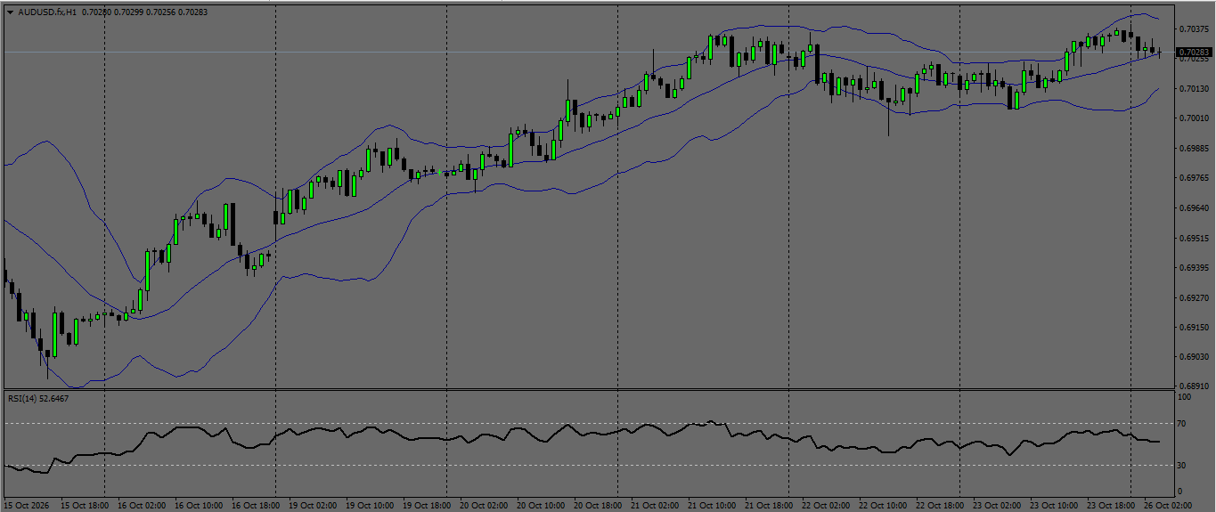Click the 23 Oct 10:00 time label

point(1053,505)
